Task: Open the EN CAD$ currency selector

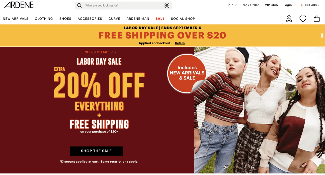Action: pyautogui.click(x=312, y=5)
